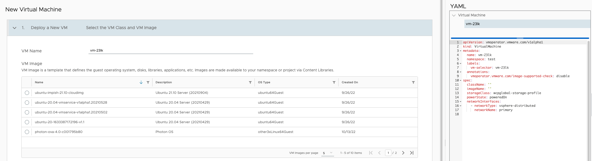Click the page number input box
This screenshot has width=592, height=161.
point(388,153)
